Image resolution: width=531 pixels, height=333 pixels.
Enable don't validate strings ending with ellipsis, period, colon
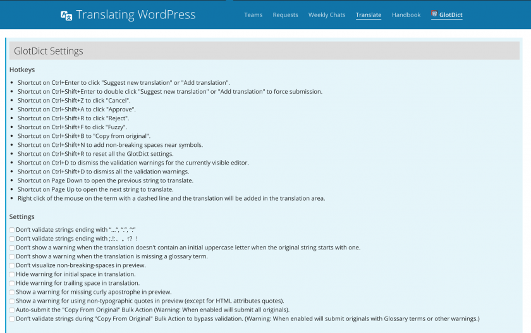click(12, 230)
